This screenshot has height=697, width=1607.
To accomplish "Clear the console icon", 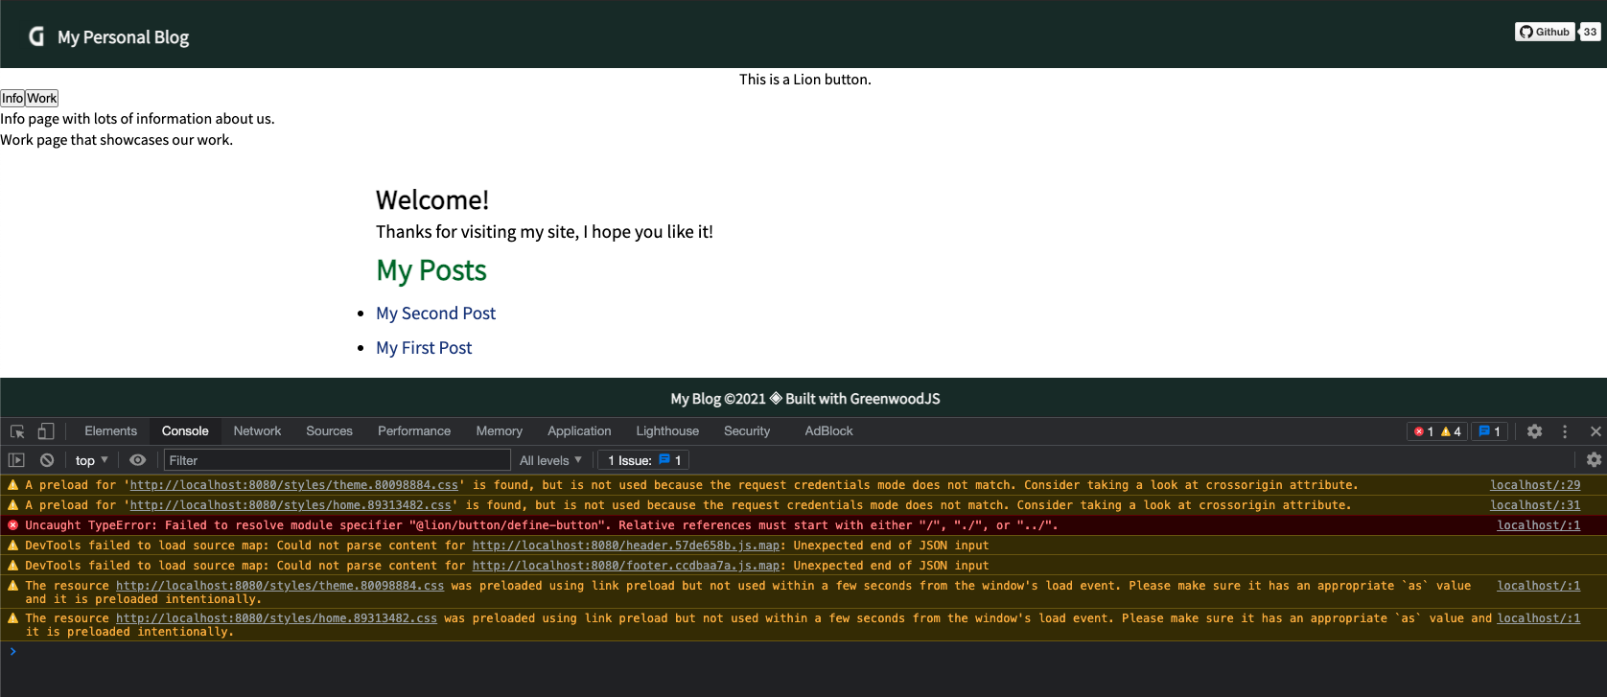I will [46, 460].
